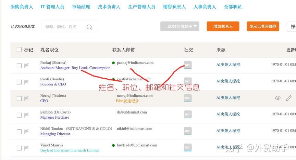Open SNS social icon for Pankaj (Sharma)
The height and width of the screenshot is (160, 296).
click(x=188, y=65)
